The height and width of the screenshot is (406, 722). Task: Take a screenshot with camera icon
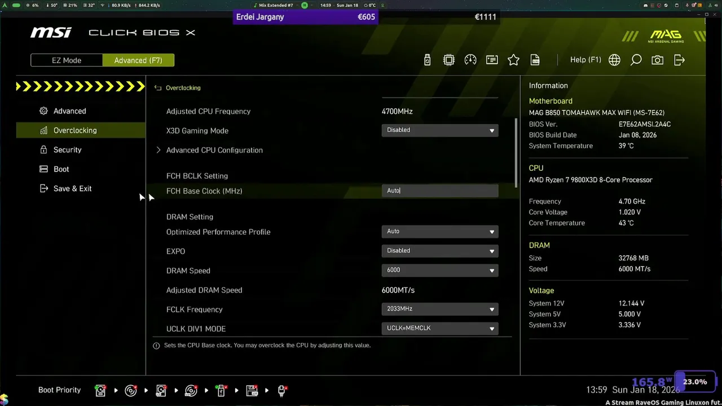pos(658,60)
